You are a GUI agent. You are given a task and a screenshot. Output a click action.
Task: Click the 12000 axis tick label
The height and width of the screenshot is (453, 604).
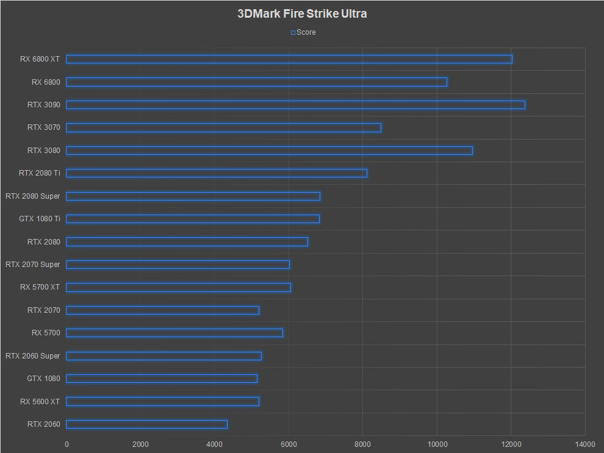(511, 444)
